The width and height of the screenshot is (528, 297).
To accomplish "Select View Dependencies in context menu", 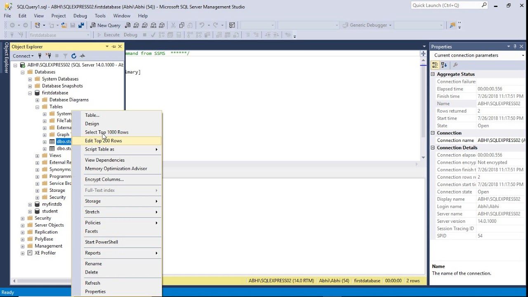I will pyautogui.click(x=117, y=160).
